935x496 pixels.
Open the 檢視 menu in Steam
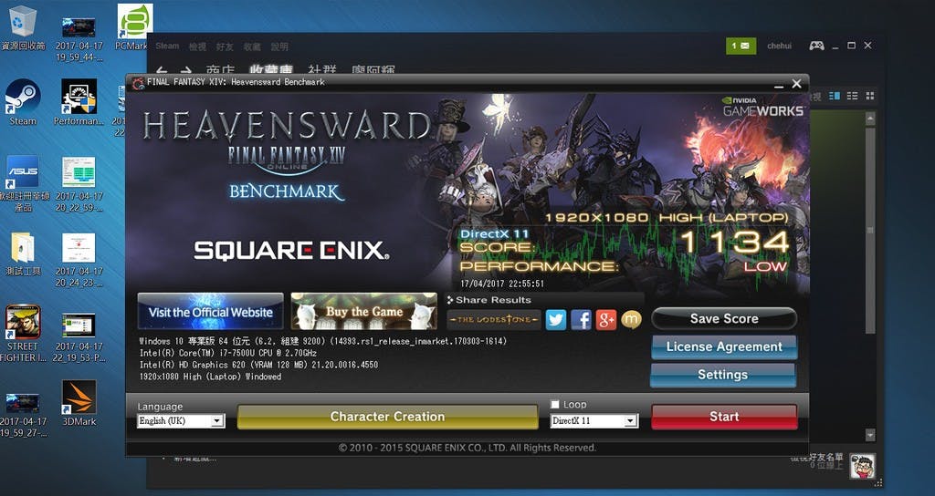[x=197, y=46]
